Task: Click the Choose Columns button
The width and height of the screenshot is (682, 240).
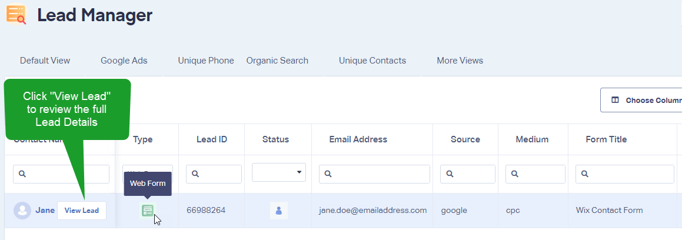Action: (x=641, y=100)
